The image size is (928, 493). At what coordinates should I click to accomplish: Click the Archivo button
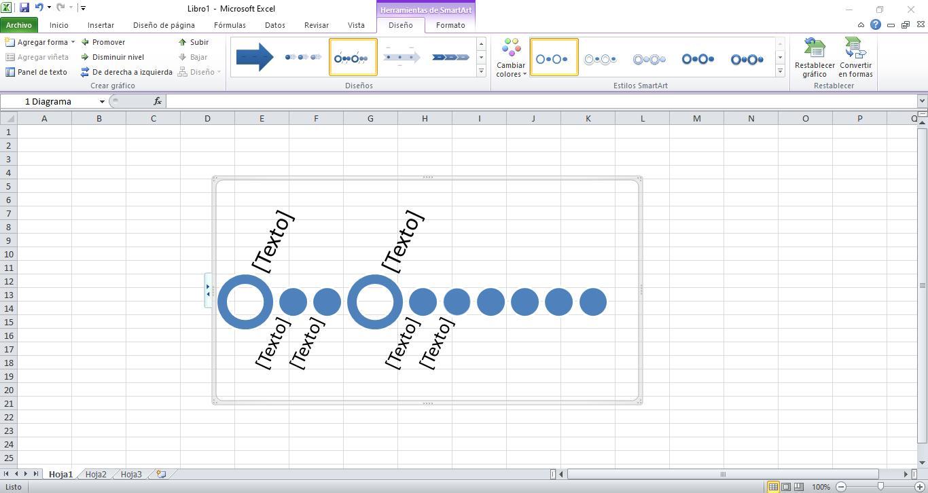pos(19,25)
